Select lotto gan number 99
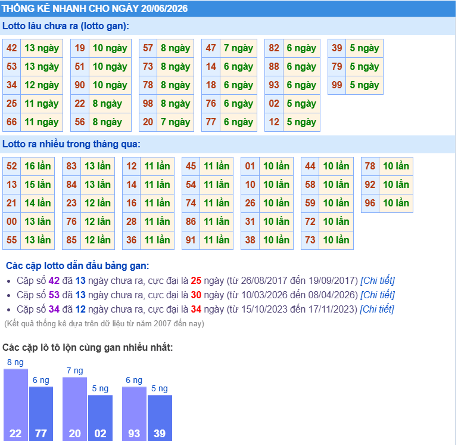This screenshot has width=458, height=445. pos(337,85)
